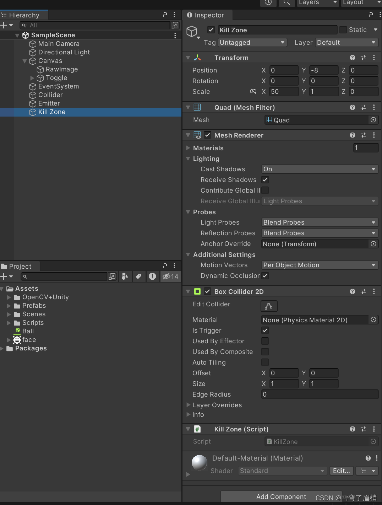Lock the Project panel
Image resolution: width=382 pixels, height=505 pixels.
pos(165,266)
